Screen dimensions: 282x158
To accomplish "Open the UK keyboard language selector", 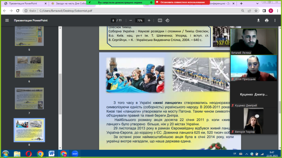I will click(234, 154).
